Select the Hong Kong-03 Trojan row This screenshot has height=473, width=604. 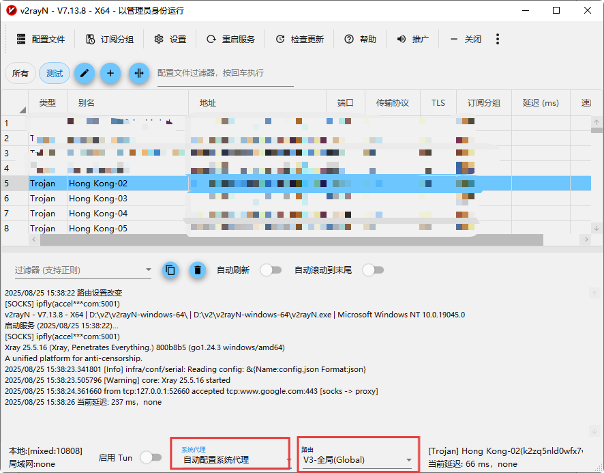click(97, 199)
